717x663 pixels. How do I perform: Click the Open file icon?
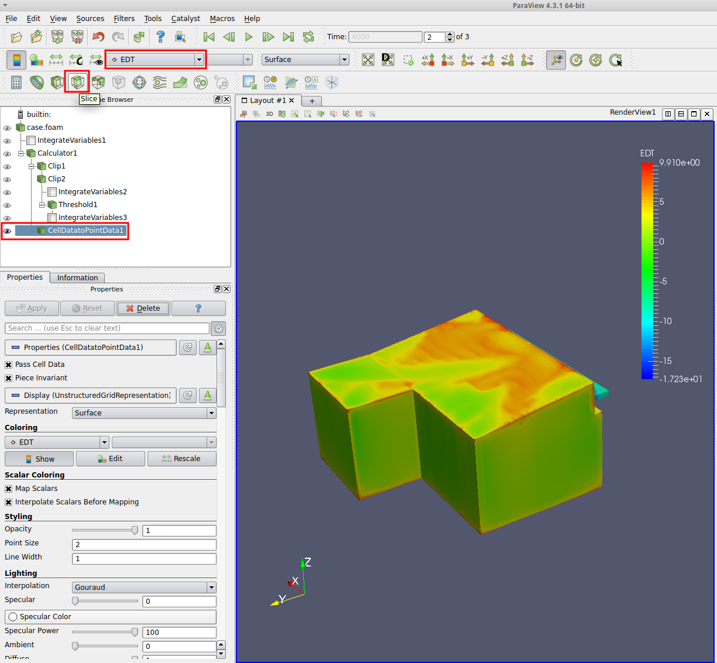[16, 37]
